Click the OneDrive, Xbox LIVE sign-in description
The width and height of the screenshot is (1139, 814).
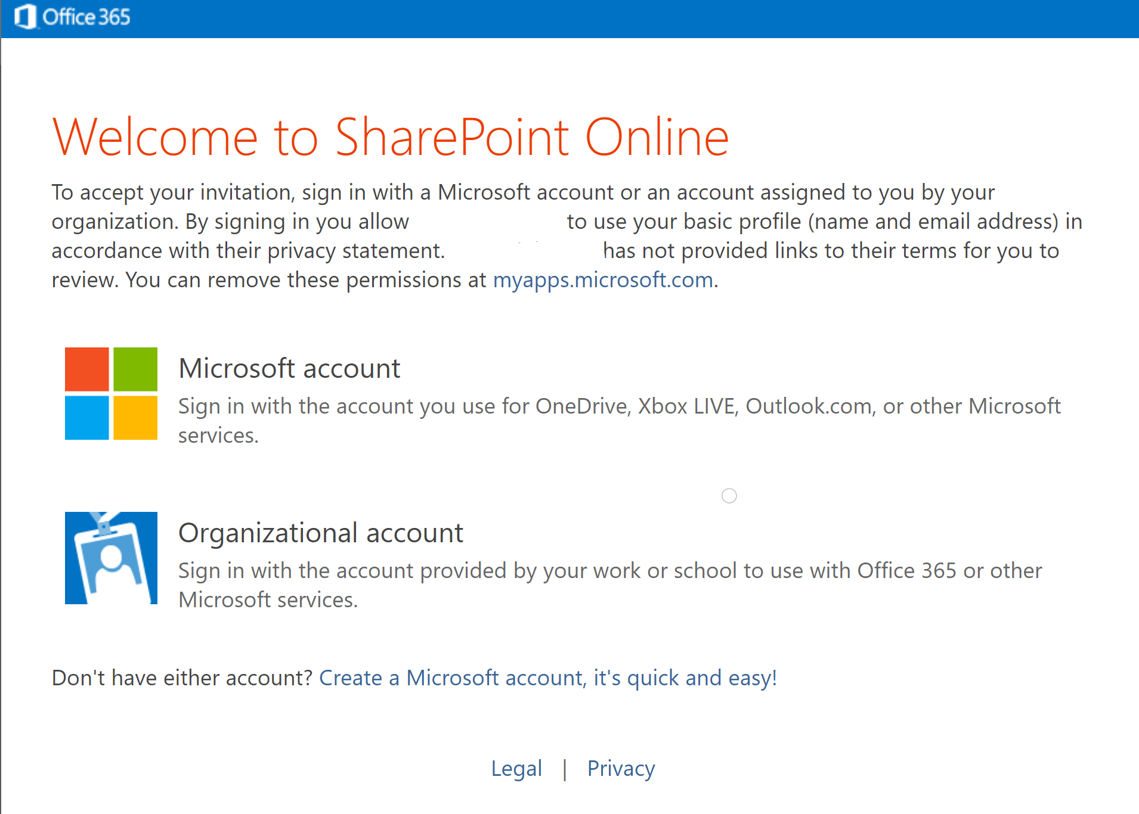coord(620,421)
